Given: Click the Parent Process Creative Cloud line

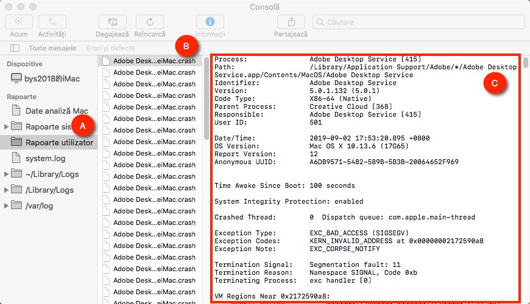Looking at the screenshot, I should (303, 106).
